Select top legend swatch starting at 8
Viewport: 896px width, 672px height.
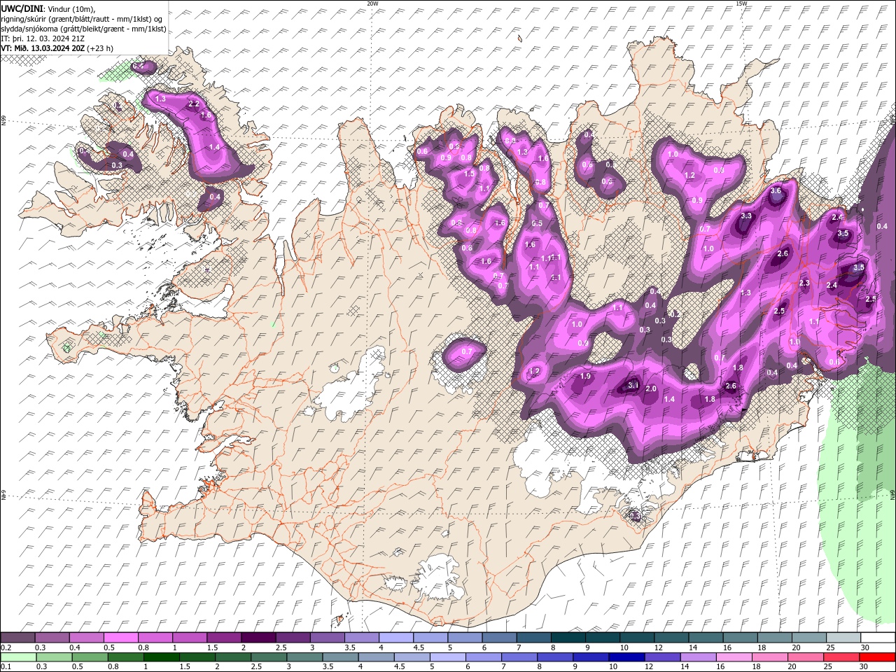coord(568,638)
